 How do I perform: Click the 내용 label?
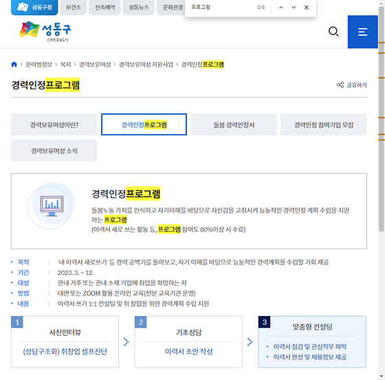[x=23, y=304]
